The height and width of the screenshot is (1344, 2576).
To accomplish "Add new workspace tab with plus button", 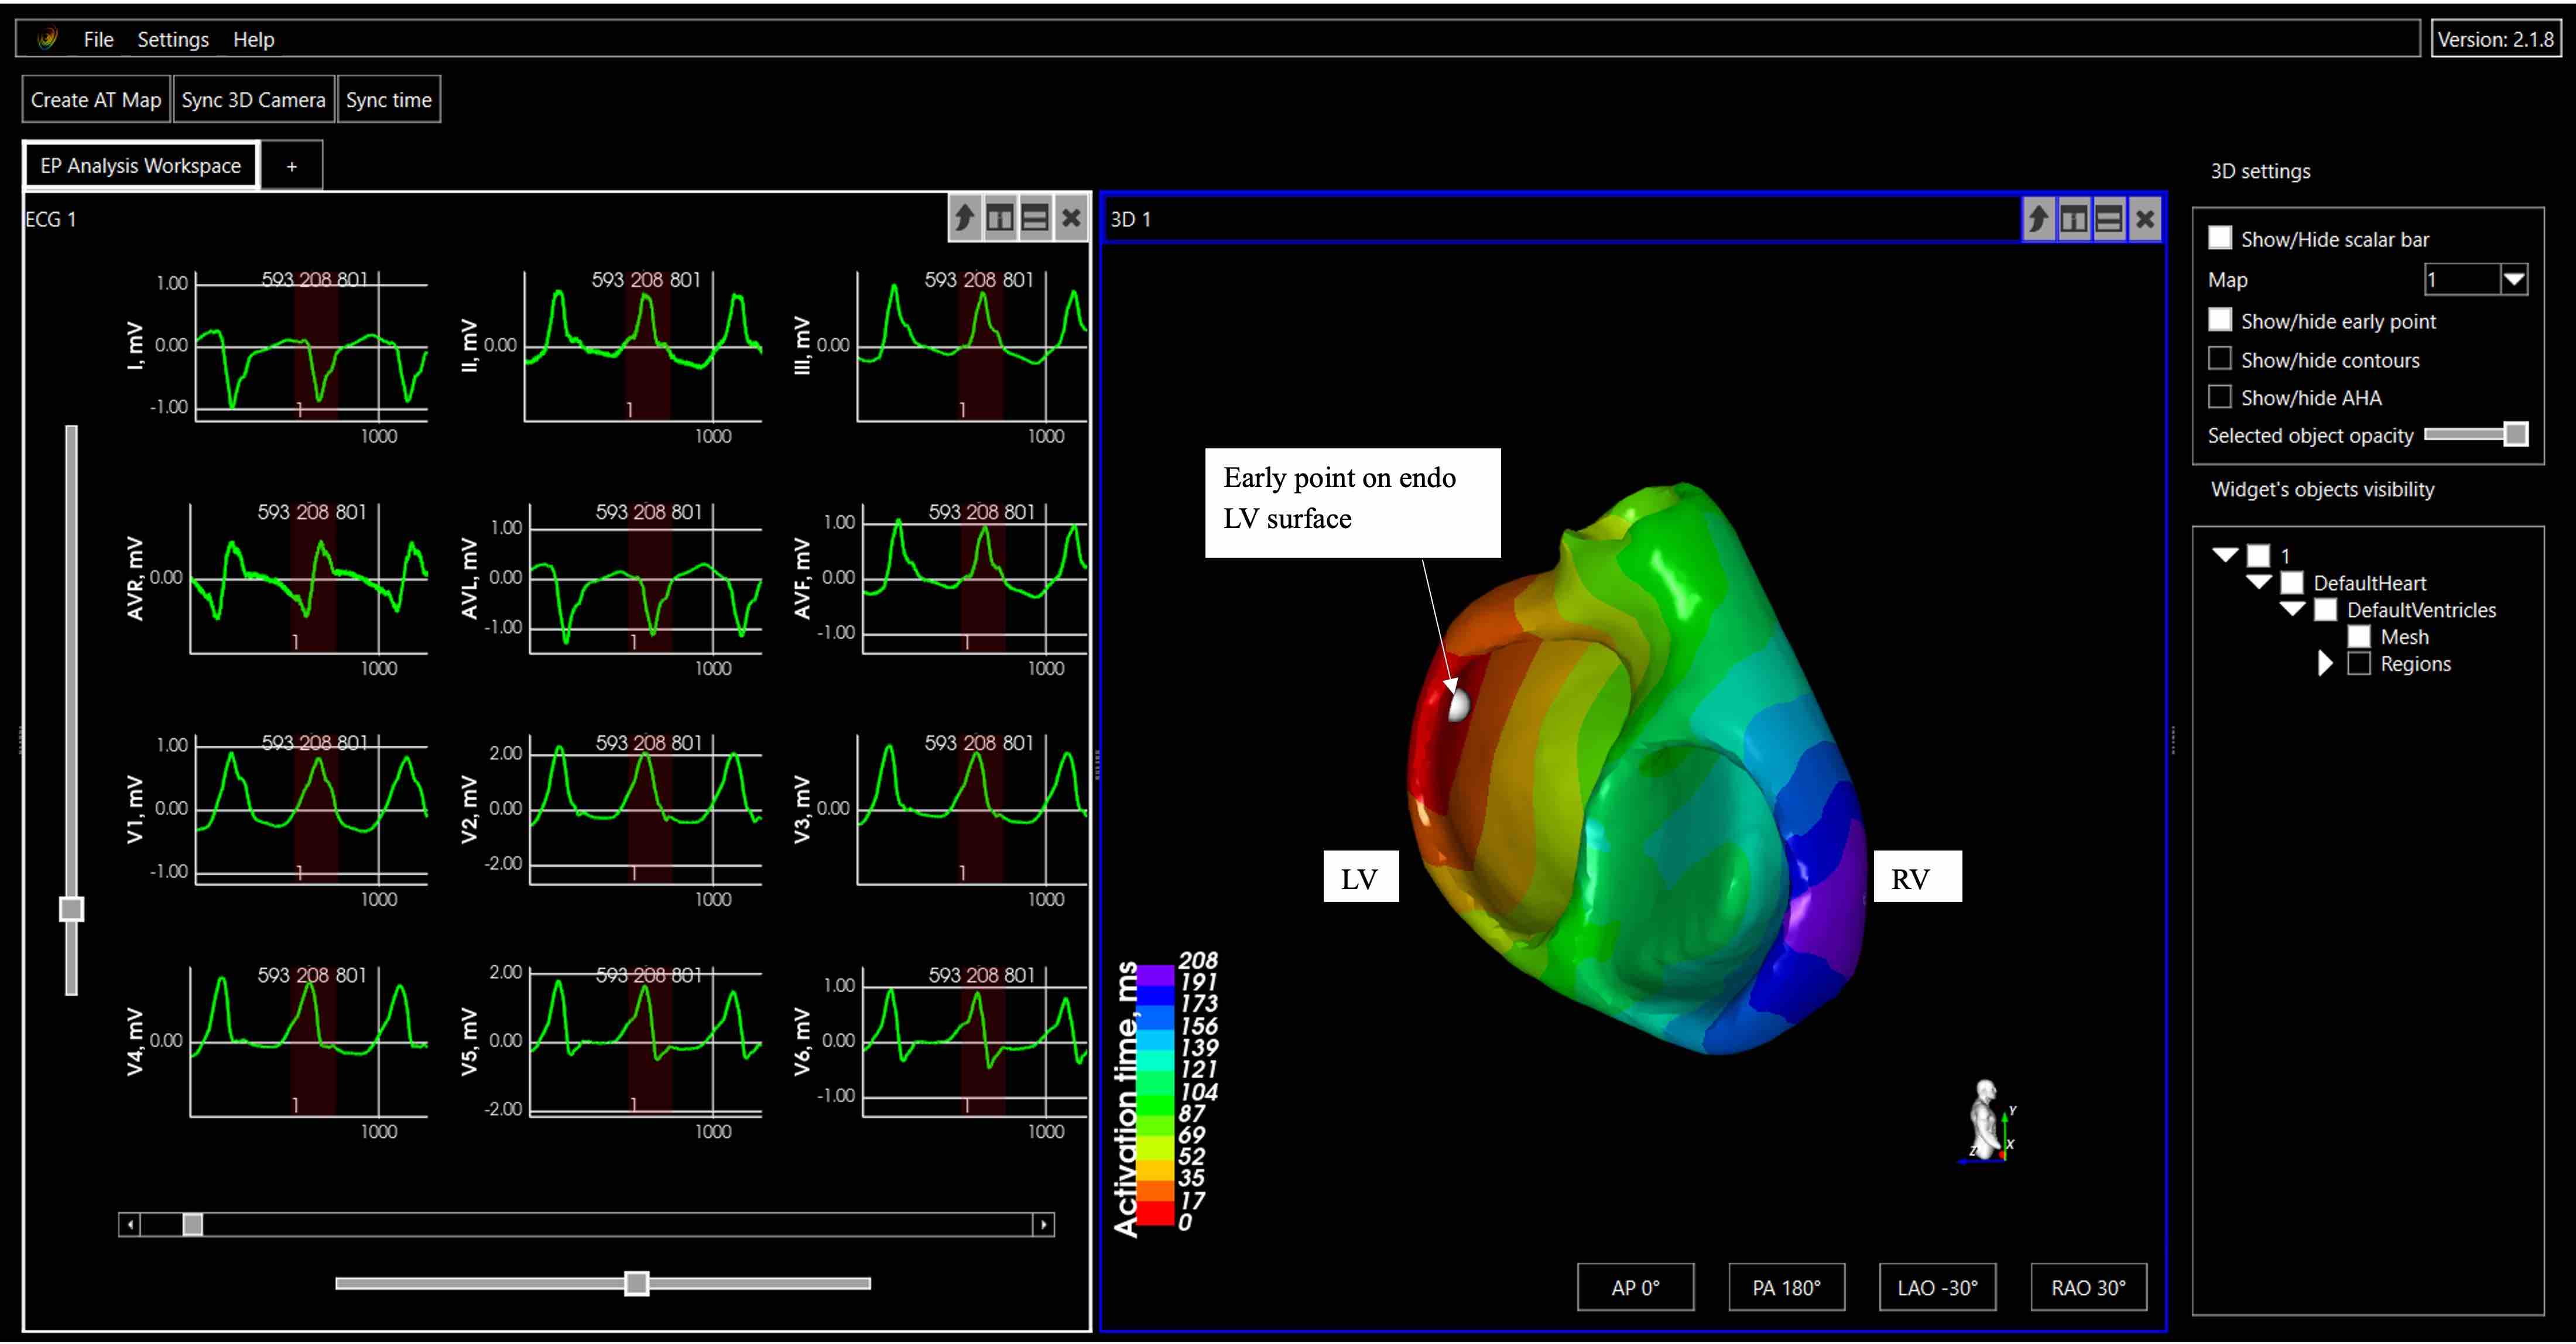I will click(x=291, y=166).
